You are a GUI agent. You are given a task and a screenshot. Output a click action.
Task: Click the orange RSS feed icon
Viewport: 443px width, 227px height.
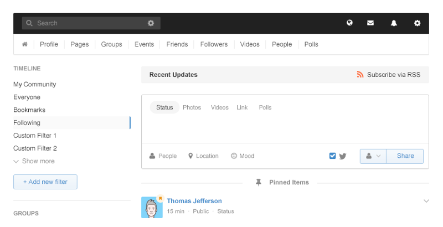360,75
